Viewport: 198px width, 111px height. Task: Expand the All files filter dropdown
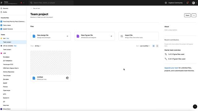coord(38,46)
